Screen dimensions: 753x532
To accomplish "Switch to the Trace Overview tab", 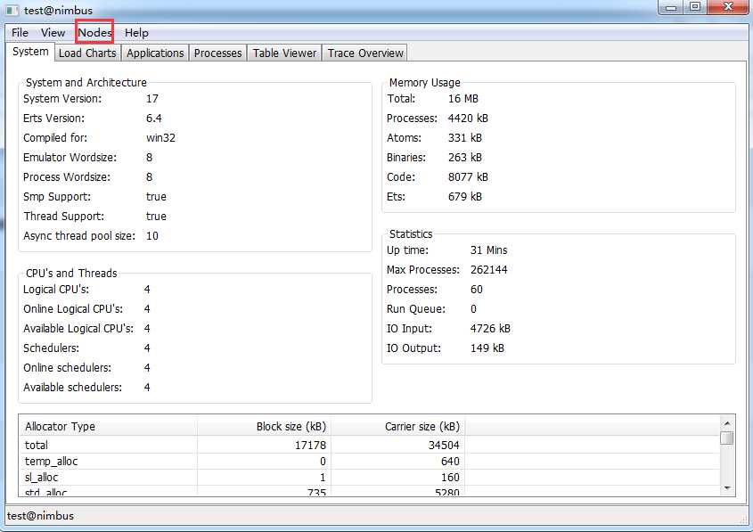I will (x=365, y=53).
